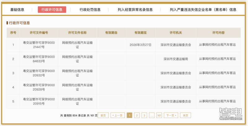Click 网络预约出租汽车运输证 in row 2
Viewport: 248px width, 126px height.
point(77,59)
